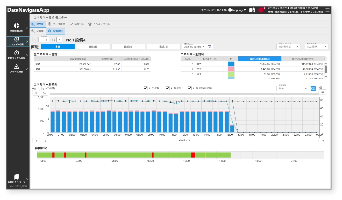
Task: Expand the 表示エネルギー dropdown
Action: (x=288, y=47)
